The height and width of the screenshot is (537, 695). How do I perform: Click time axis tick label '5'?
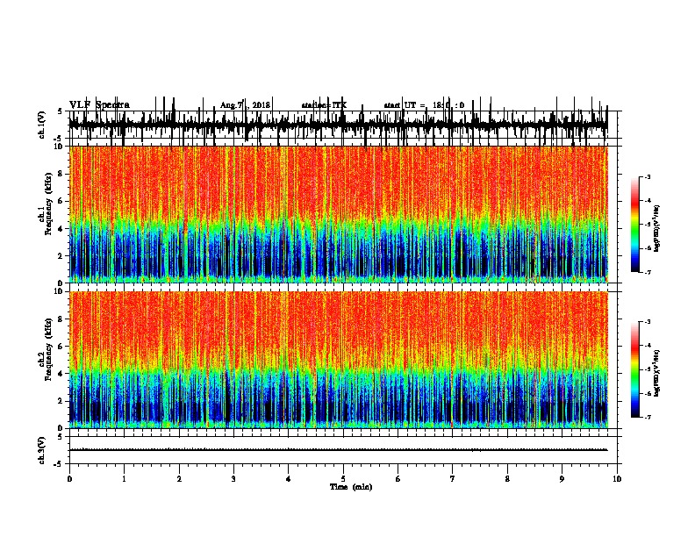point(343,479)
